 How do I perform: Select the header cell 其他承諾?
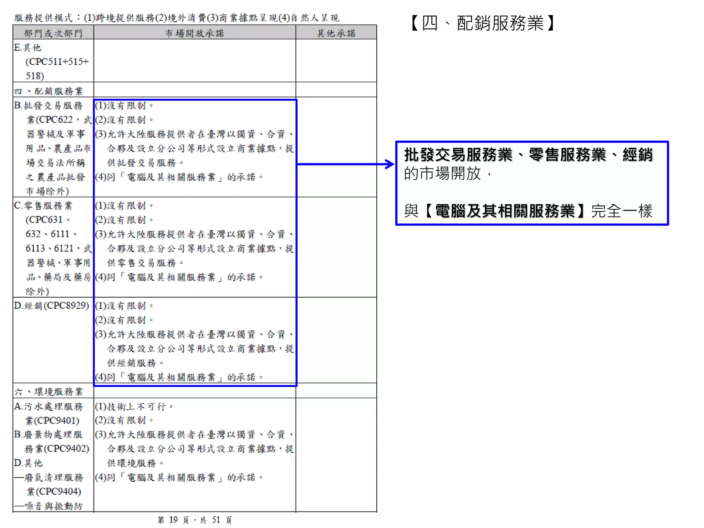(336, 33)
